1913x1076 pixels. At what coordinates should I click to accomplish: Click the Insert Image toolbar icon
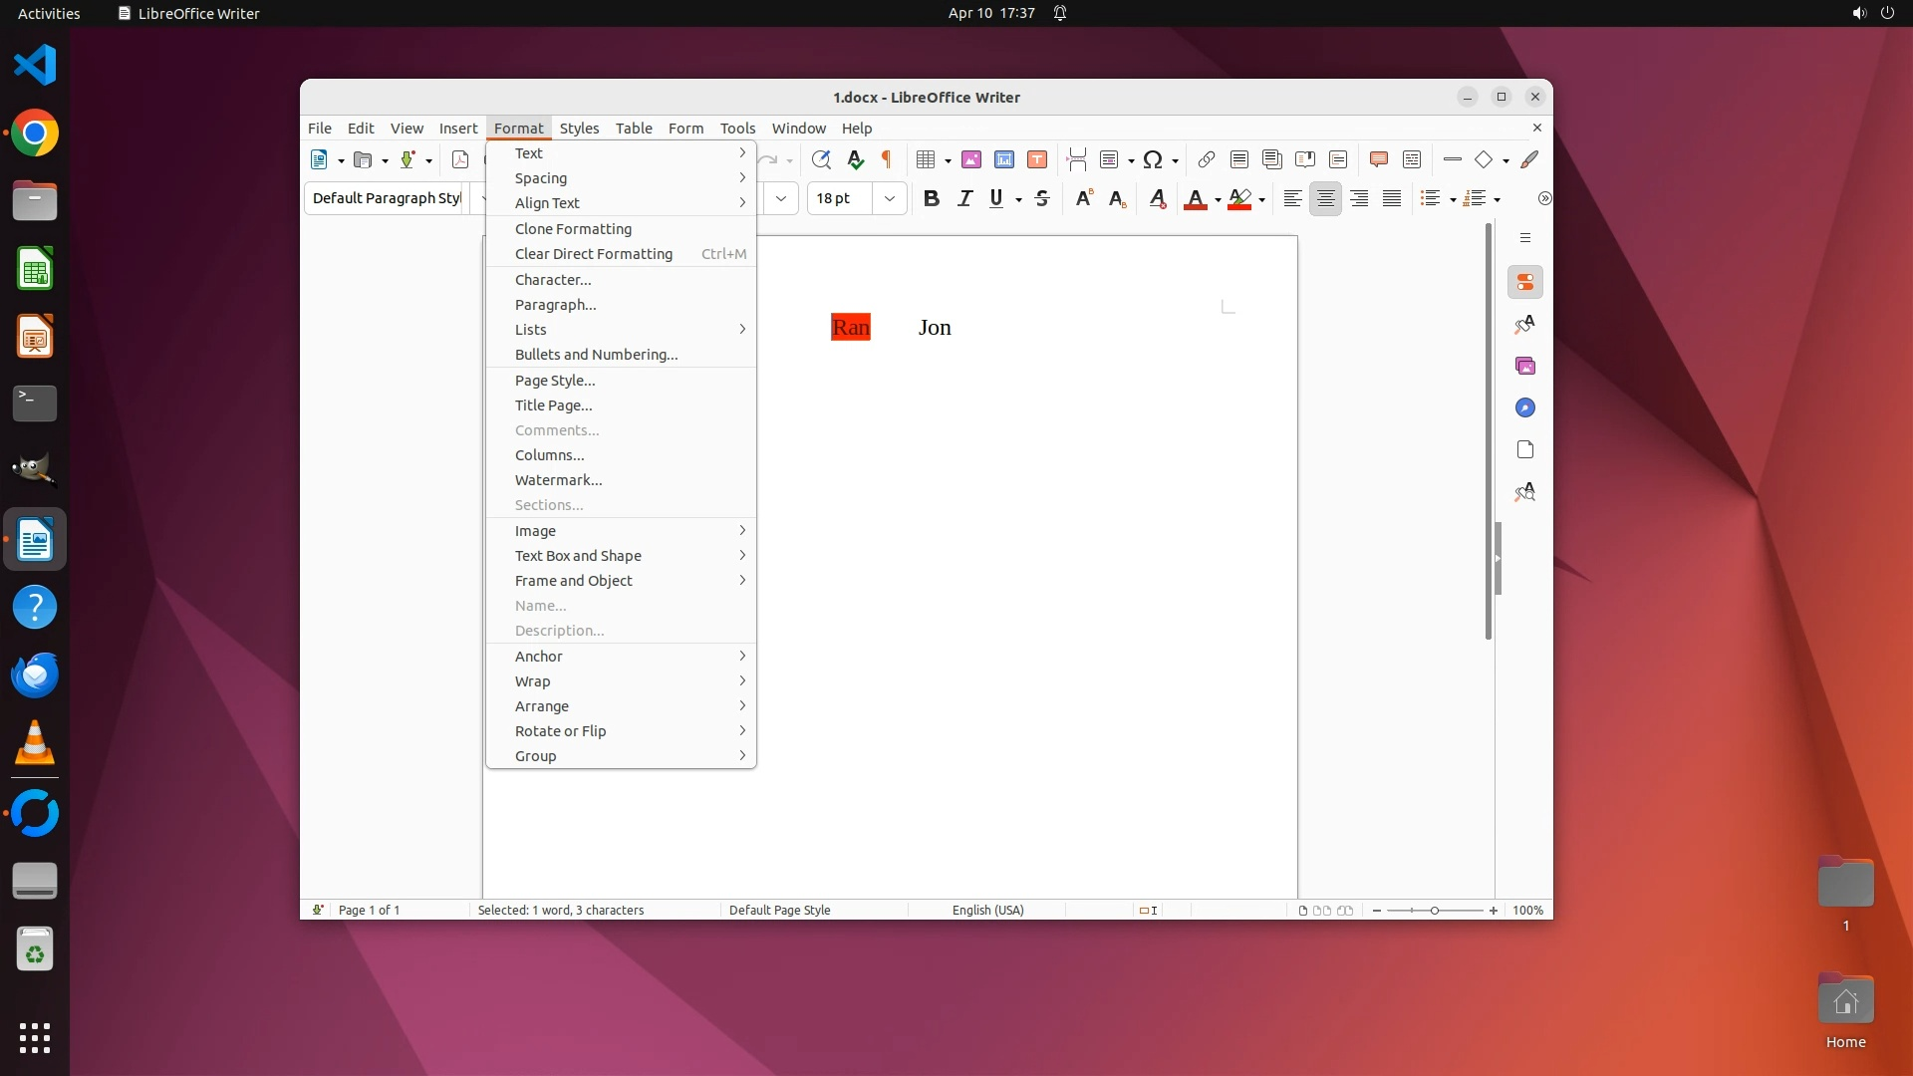pyautogui.click(x=971, y=159)
